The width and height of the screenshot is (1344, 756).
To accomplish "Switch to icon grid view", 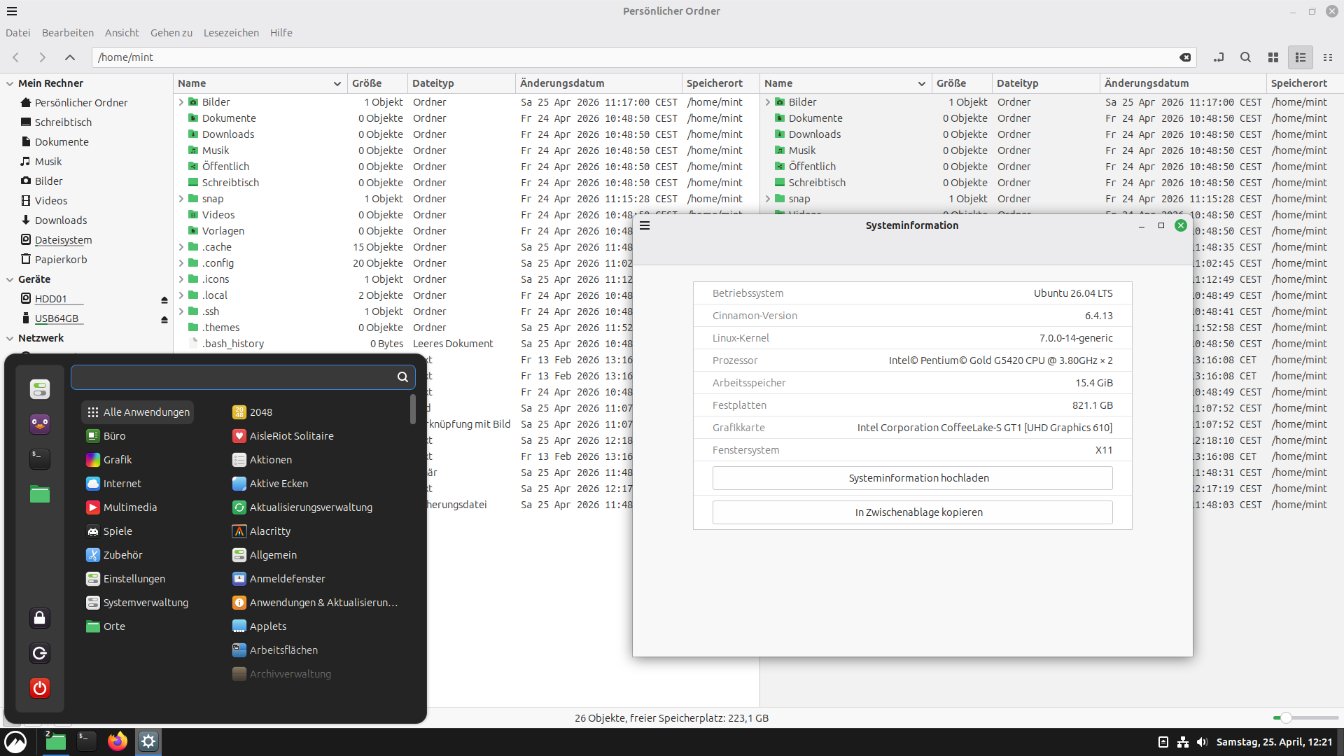I will click(x=1273, y=57).
